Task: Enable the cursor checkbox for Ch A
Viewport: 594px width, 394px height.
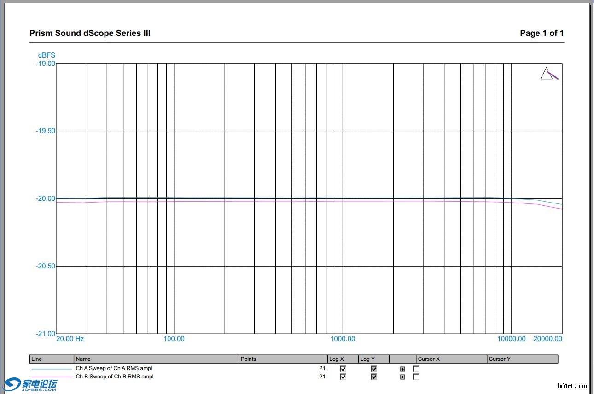Action: (x=416, y=369)
